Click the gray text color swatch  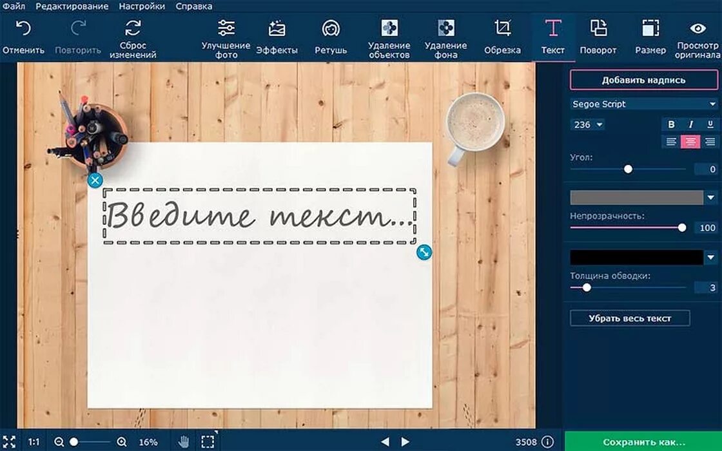[636, 197]
